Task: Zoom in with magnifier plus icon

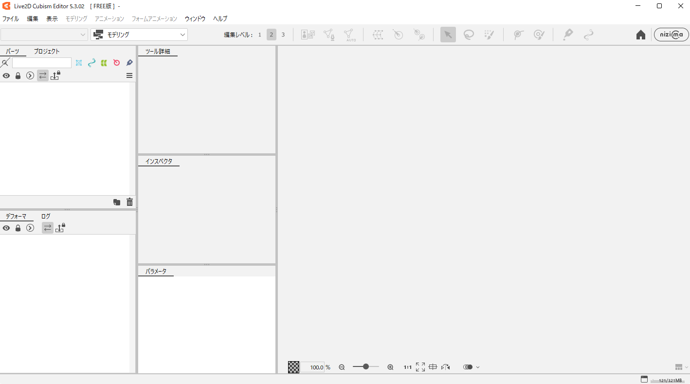Action: 390,367
